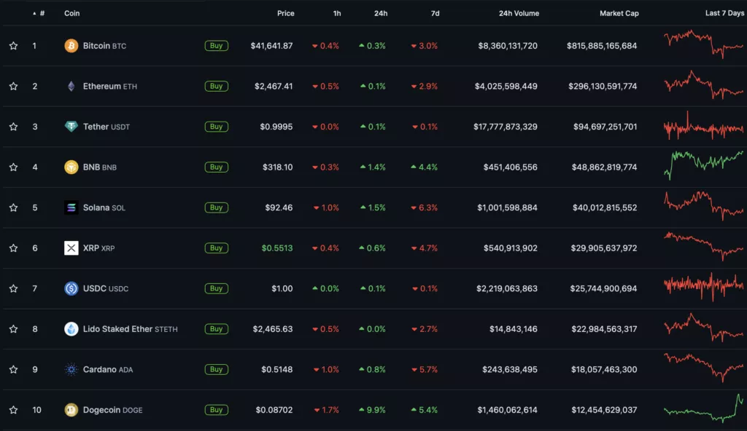Open BNB's green 7-day sparkline chart
The width and height of the screenshot is (747, 431).
pos(703,165)
